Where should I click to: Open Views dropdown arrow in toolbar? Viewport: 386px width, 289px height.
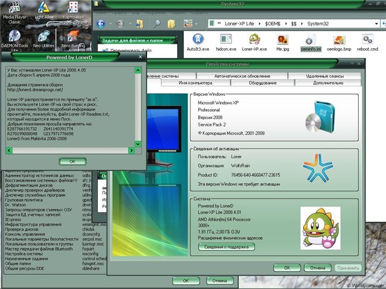point(196,24)
